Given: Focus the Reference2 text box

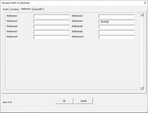Looking at the screenshot, I should pyautogui.click(x=116, y=16).
